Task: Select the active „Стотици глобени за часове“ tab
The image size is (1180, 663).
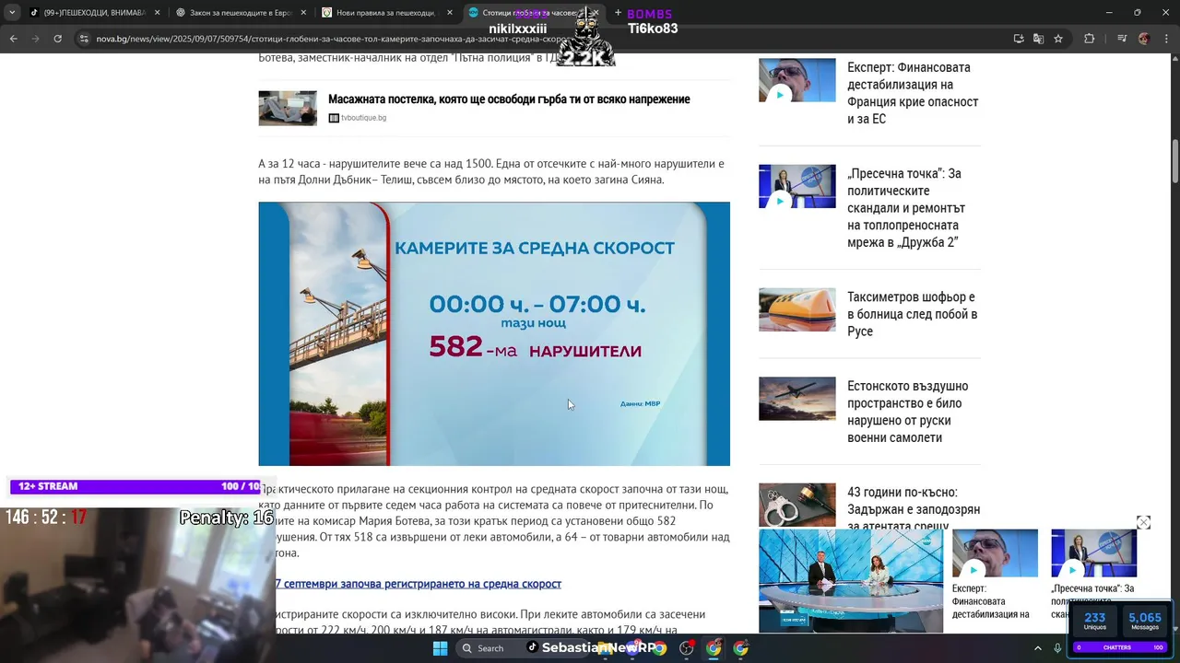Action: (525, 13)
